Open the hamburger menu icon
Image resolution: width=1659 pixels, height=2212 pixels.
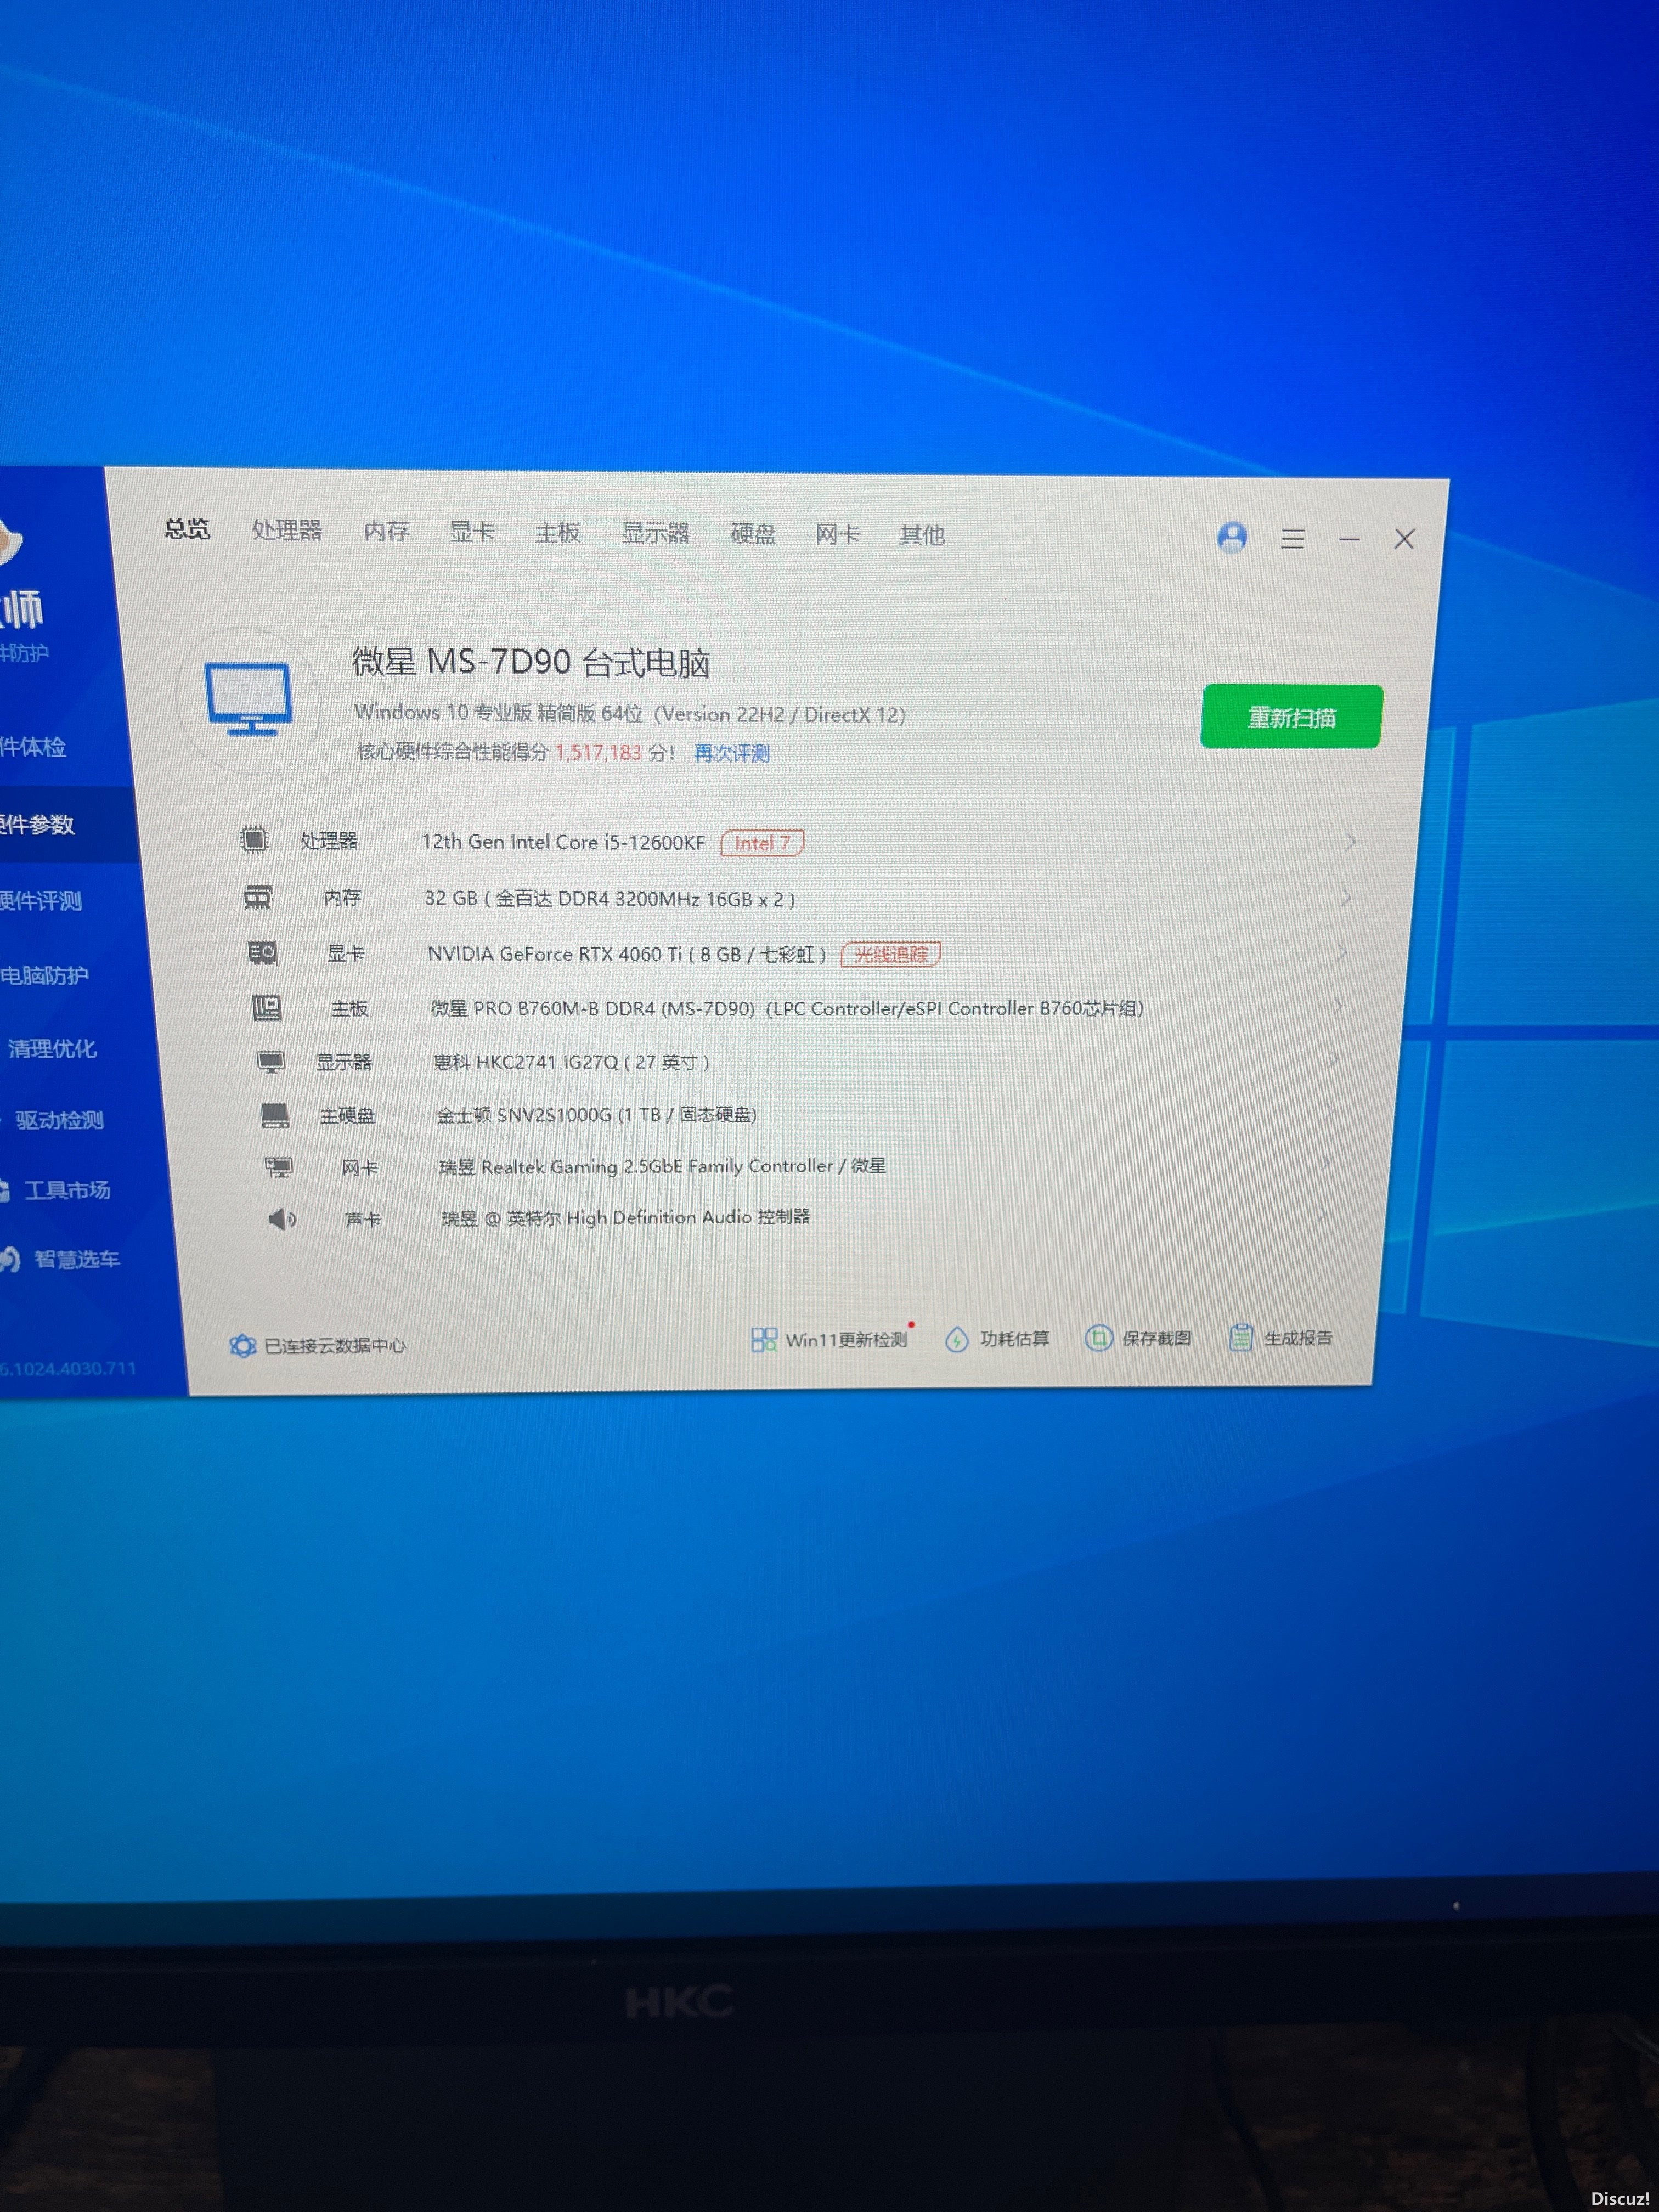coord(1293,539)
